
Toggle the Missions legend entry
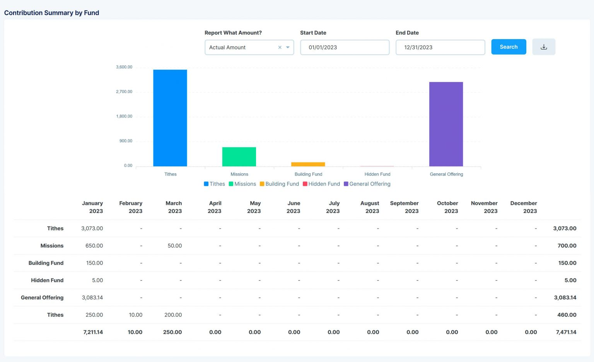coord(242,184)
